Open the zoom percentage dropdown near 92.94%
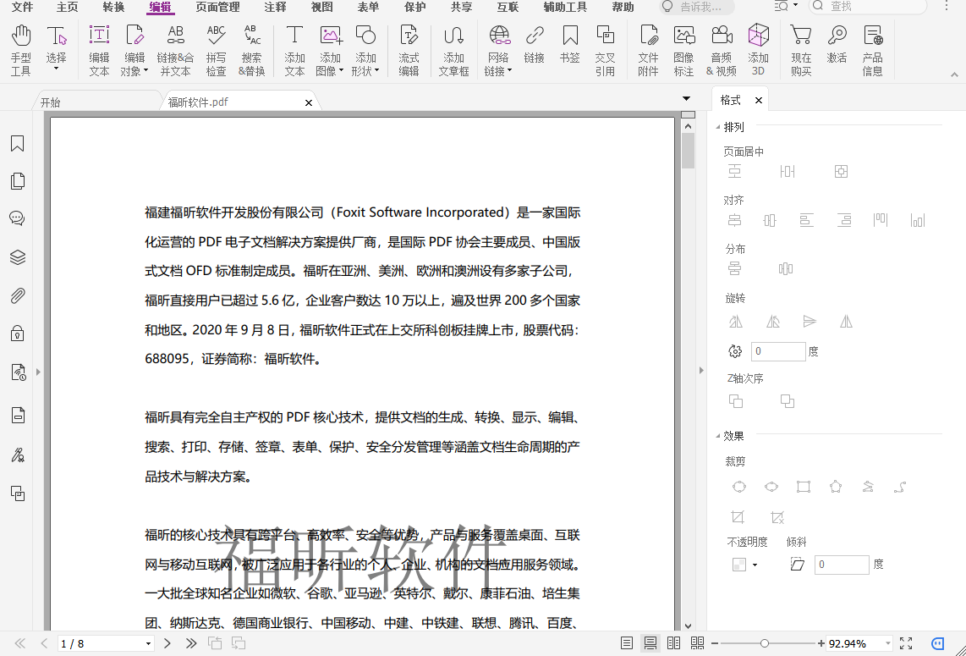 [890, 643]
